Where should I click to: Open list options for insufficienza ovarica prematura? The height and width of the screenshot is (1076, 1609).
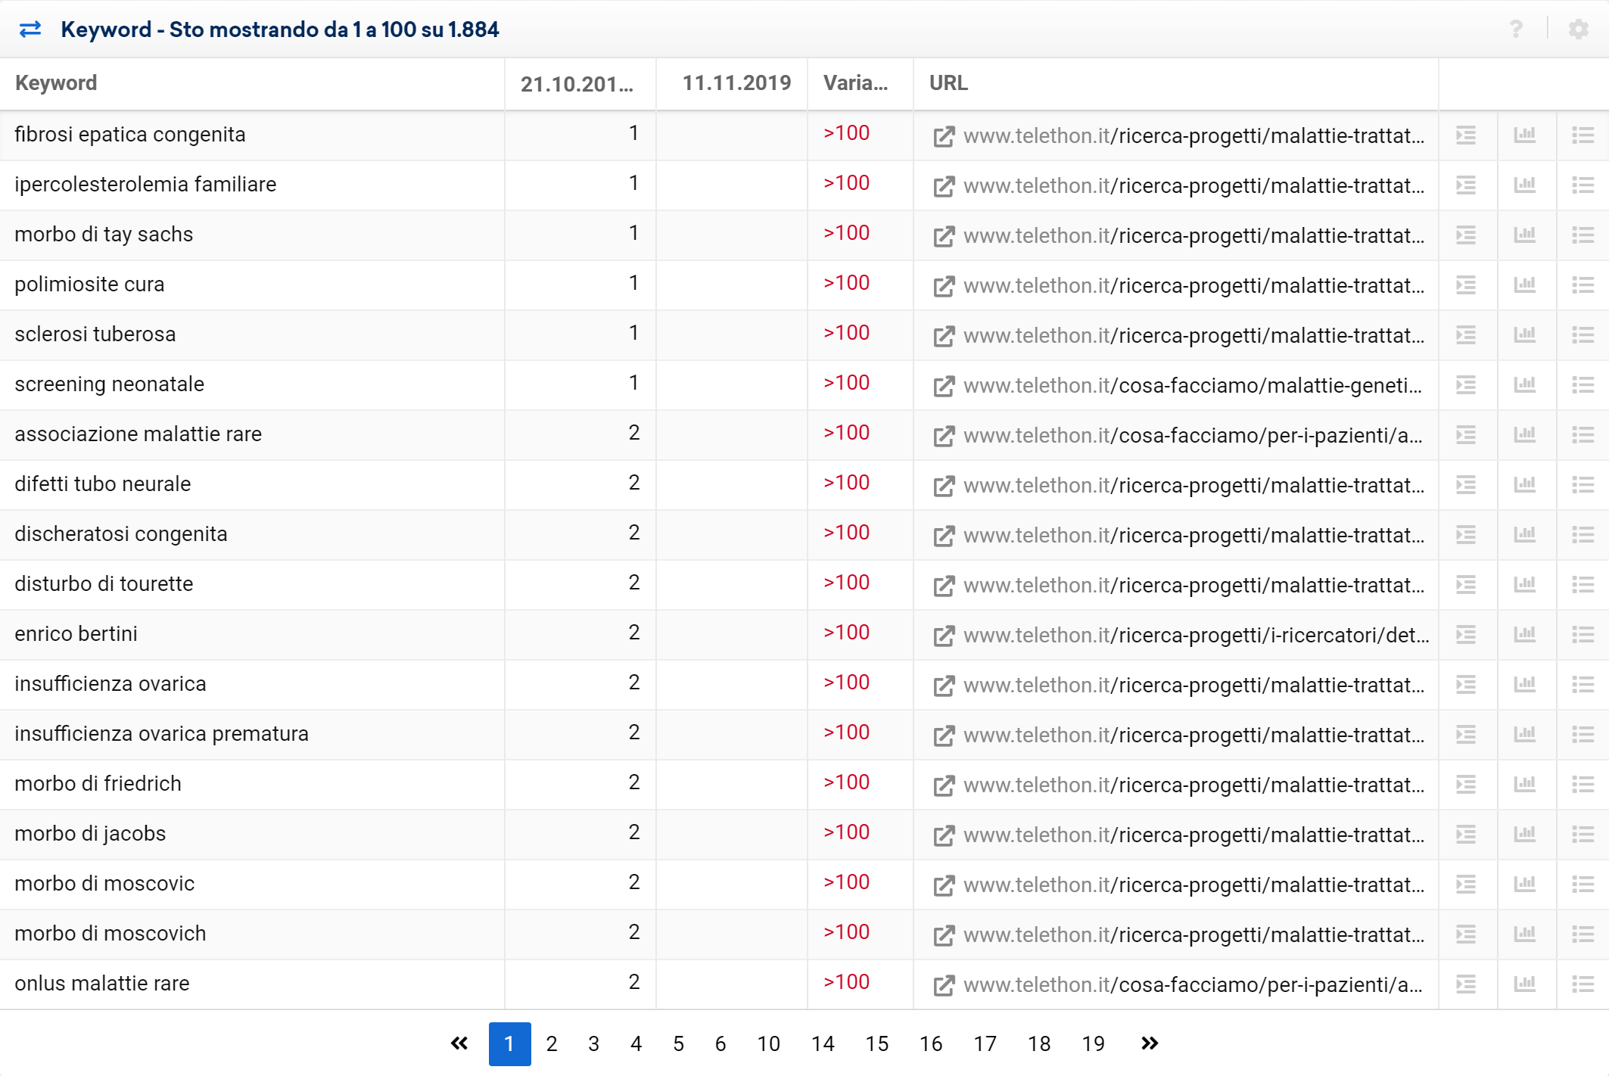[x=1583, y=735]
